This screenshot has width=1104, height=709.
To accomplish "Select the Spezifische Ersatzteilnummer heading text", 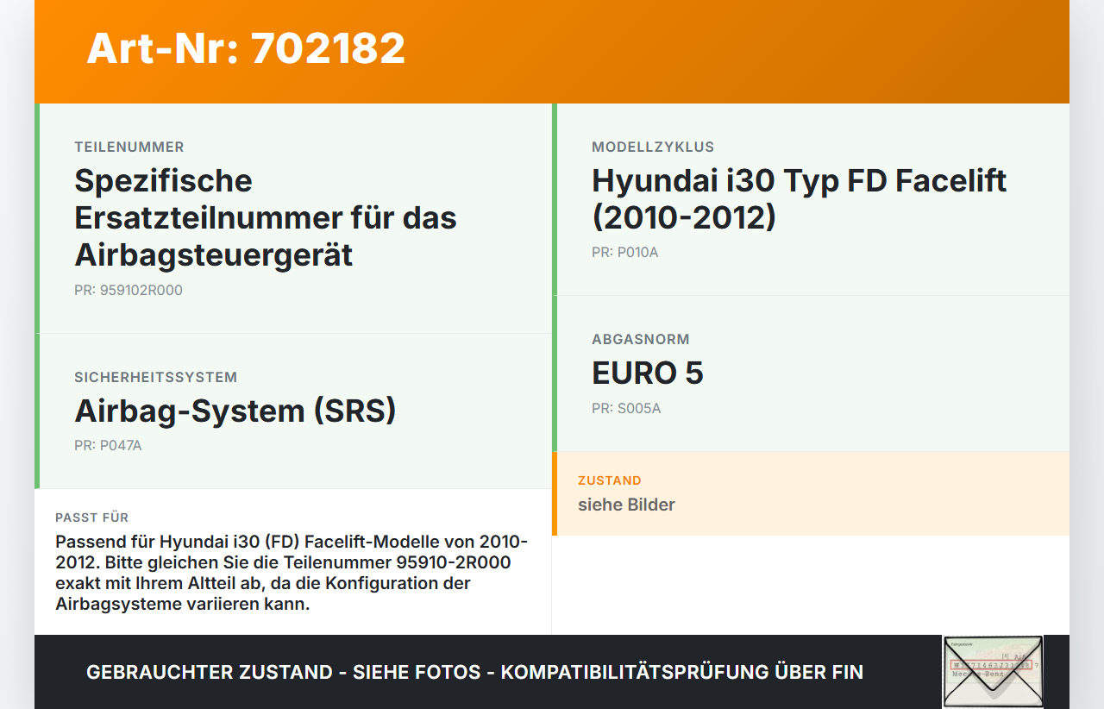I will click(266, 217).
